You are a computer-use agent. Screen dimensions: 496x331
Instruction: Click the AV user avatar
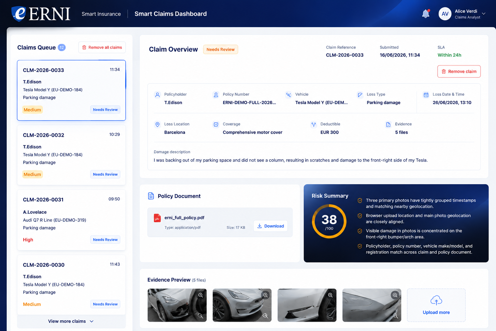[x=445, y=14]
